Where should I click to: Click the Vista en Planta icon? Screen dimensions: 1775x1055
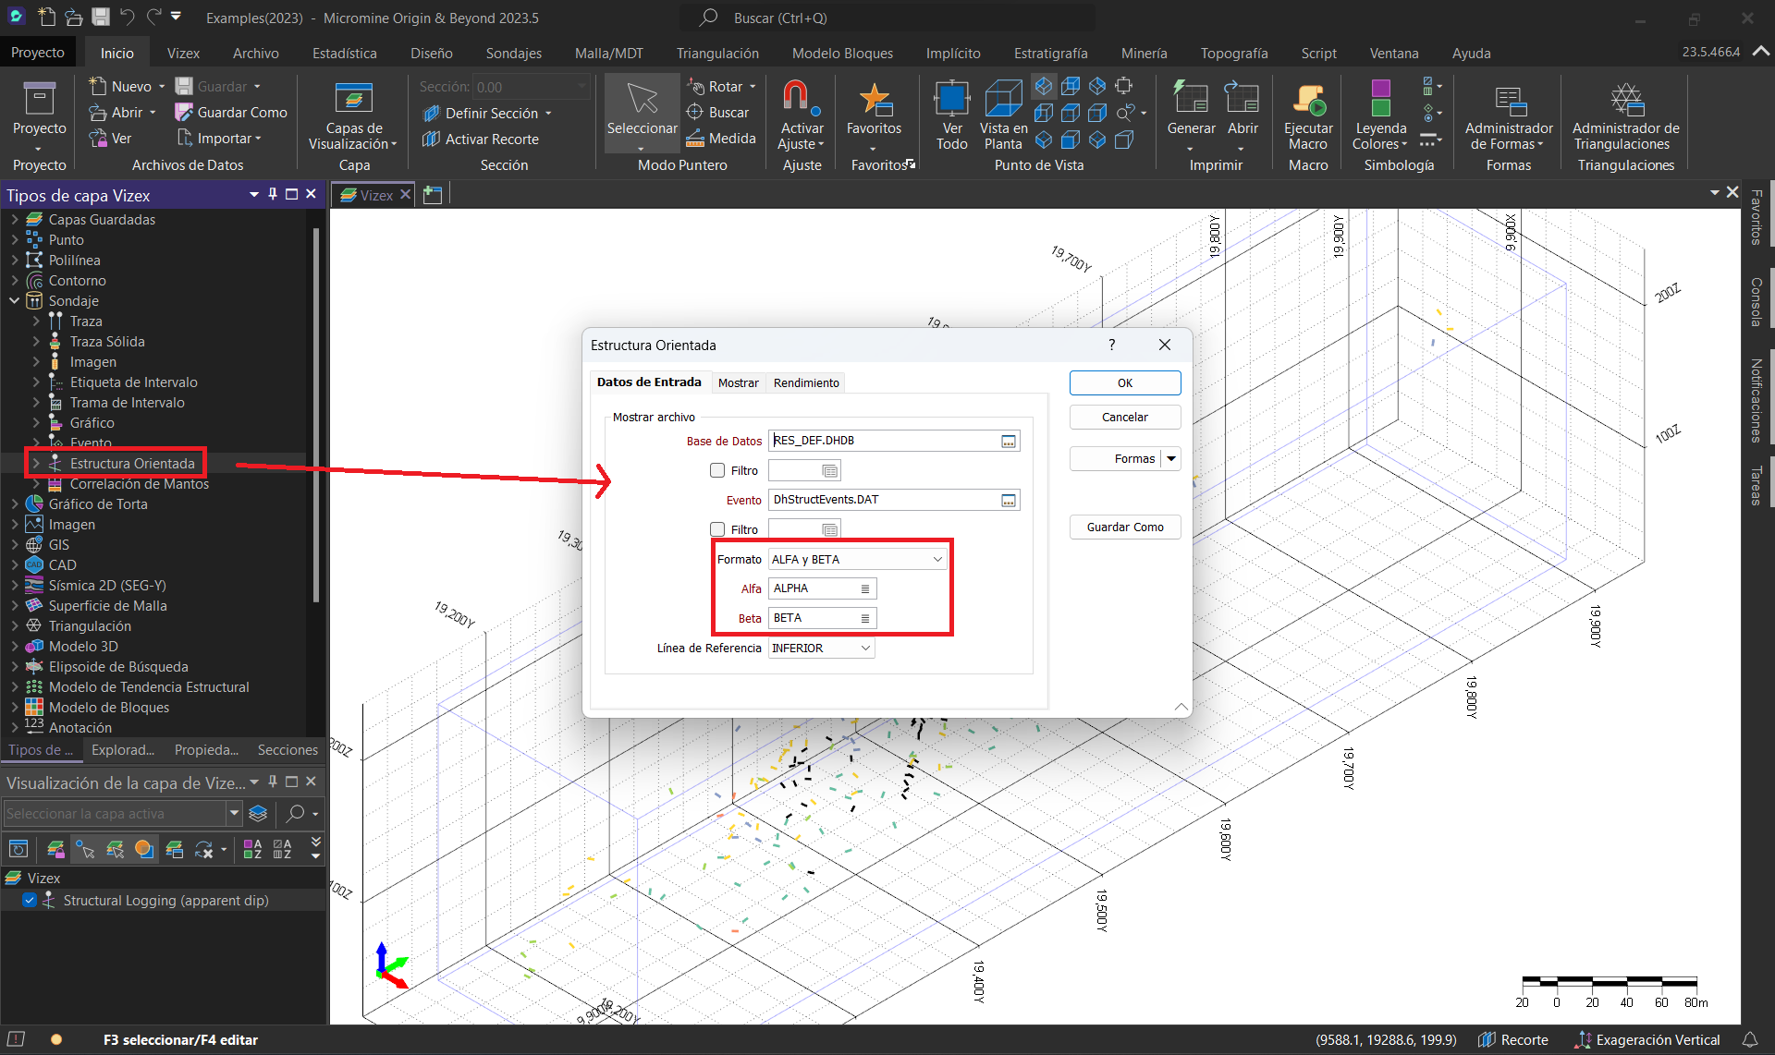tap(1003, 98)
